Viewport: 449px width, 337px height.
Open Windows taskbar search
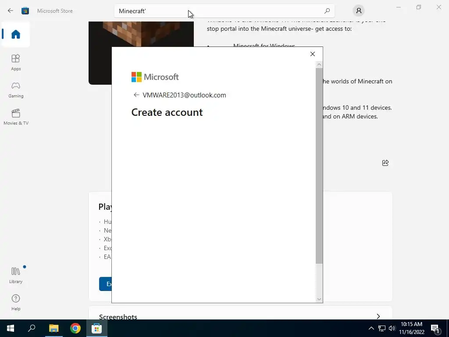32,328
